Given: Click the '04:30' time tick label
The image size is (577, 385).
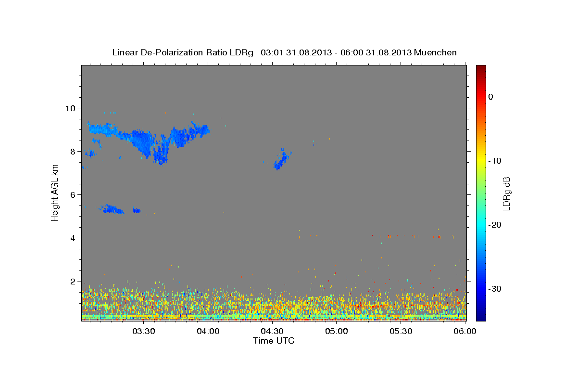Looking at the screenshot, I should 272,331.
